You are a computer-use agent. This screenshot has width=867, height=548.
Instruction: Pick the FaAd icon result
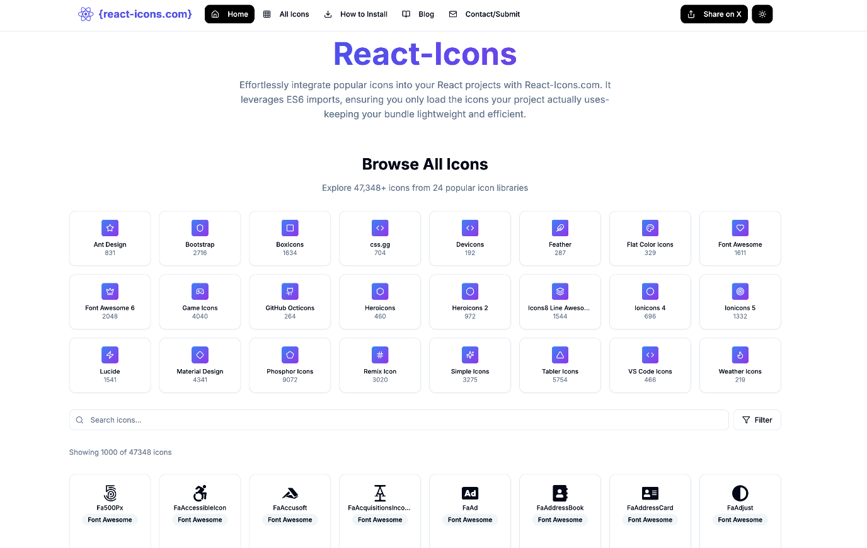[x=470, y=493]
